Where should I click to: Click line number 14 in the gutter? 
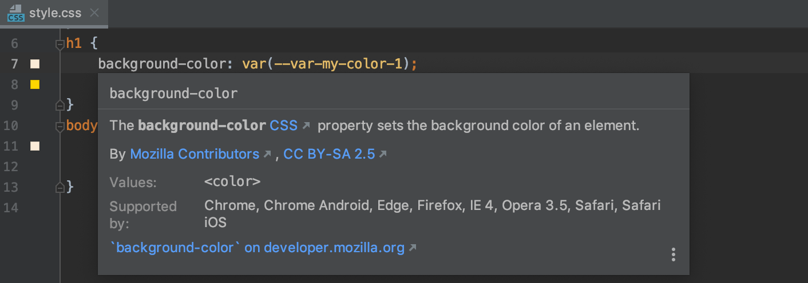(x=11, y=208)
